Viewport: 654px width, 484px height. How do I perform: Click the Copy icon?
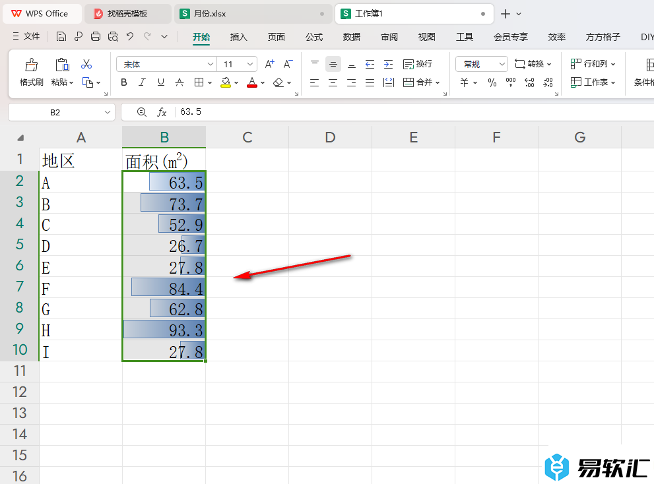point(87,82)
